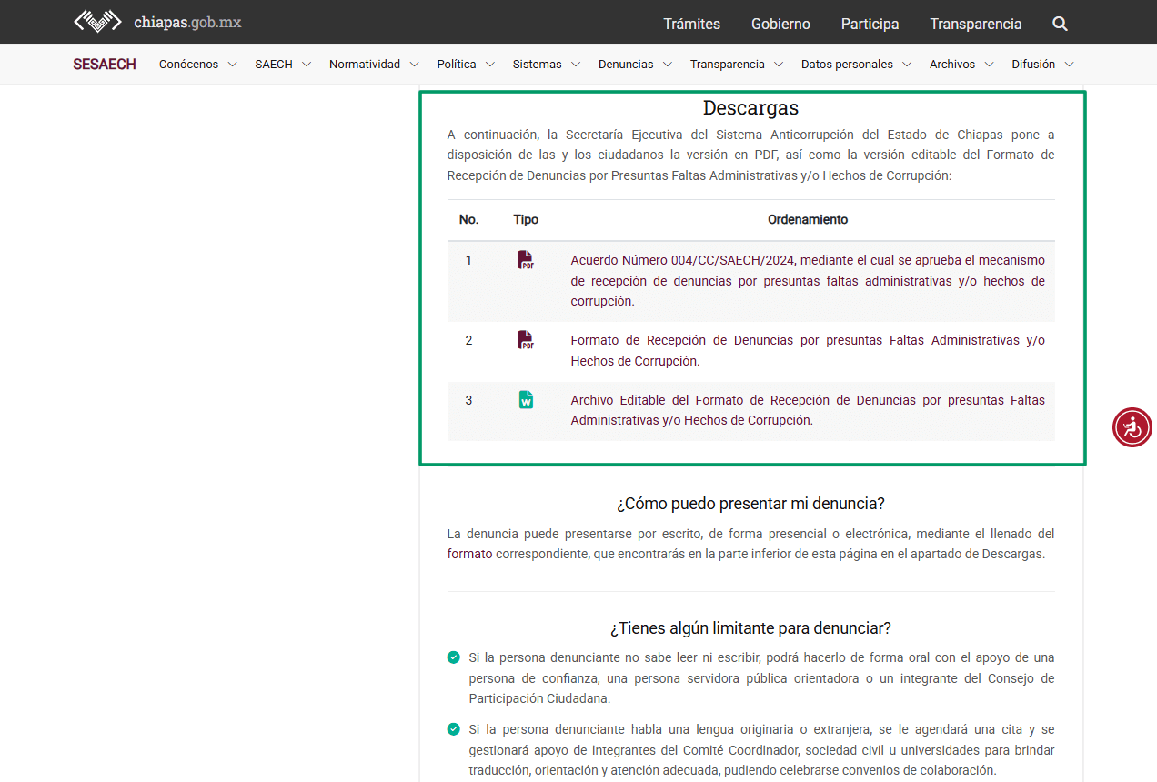This screenshot has height=782, width=1157.
Task: Click the 'Tipo' column header
Action: (x=526, y=219)
